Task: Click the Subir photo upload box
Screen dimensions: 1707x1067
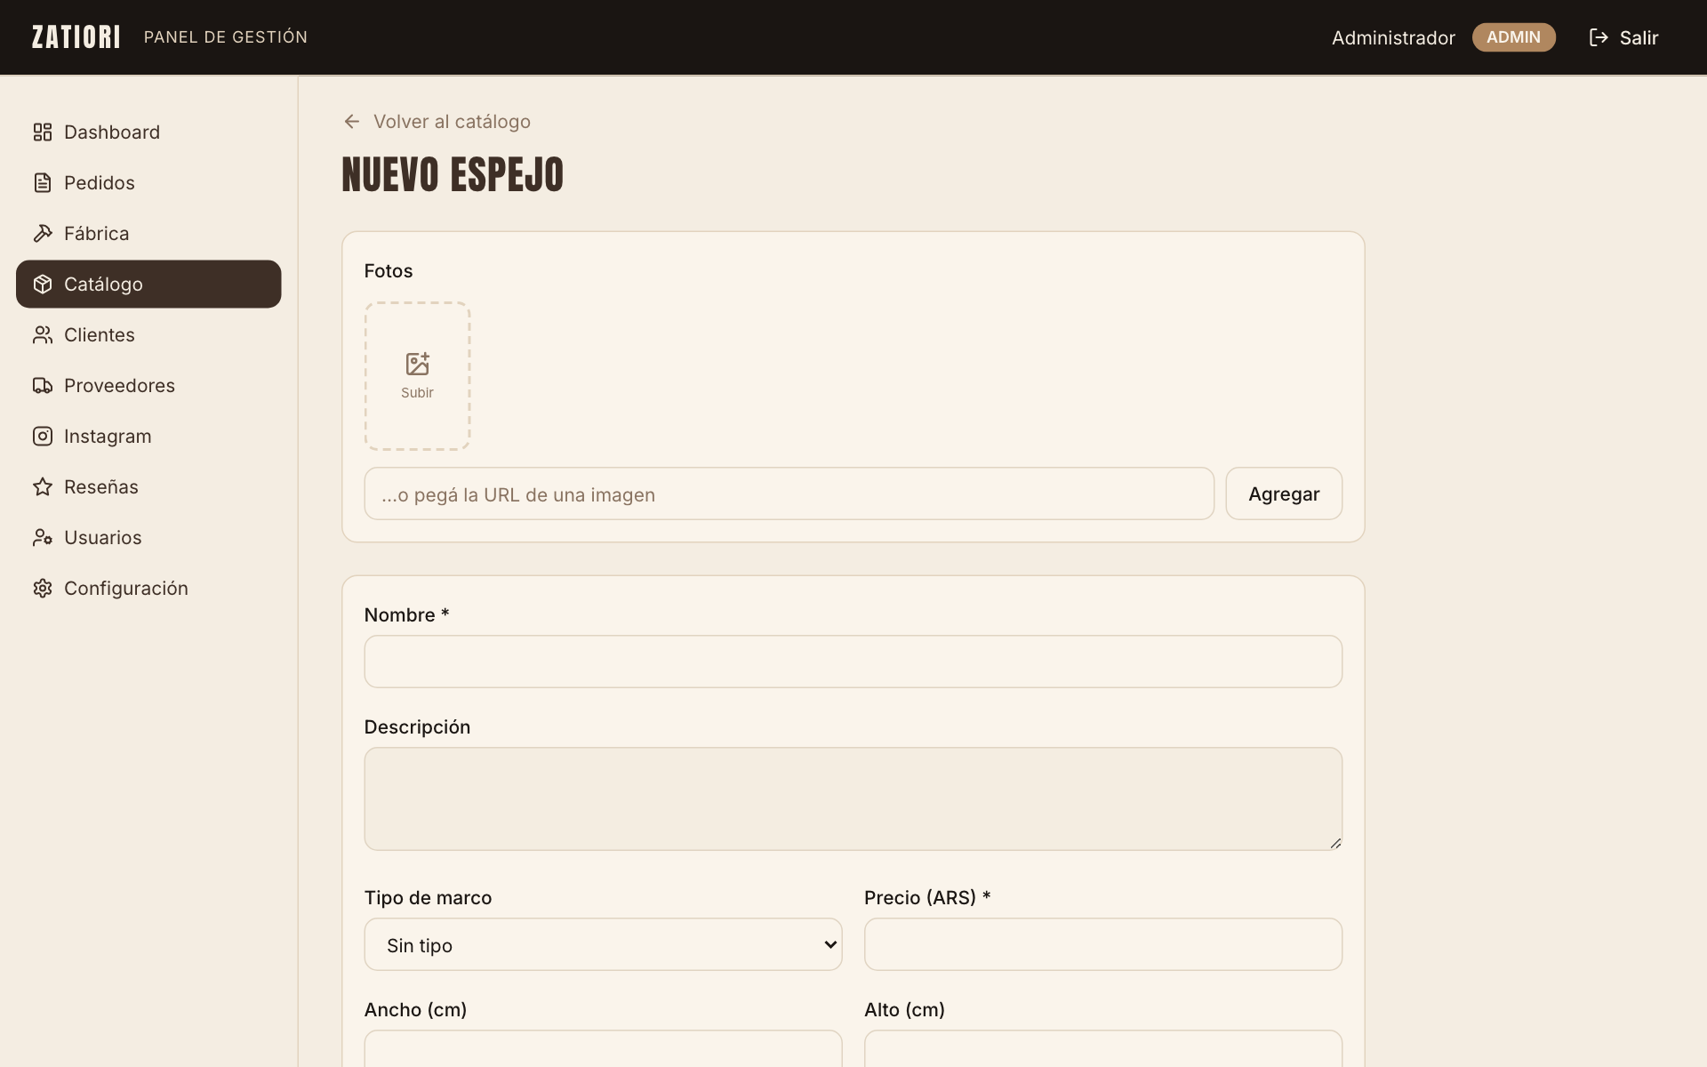Action: click(418, 376)
